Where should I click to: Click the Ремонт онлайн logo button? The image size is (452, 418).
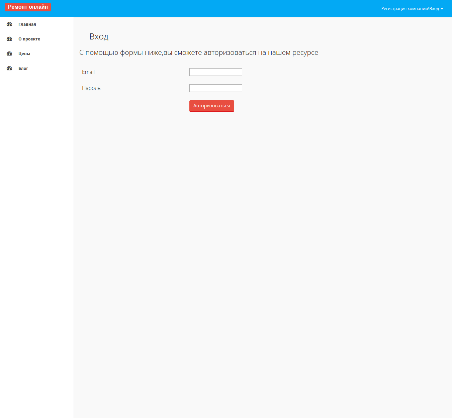point(28,7)
